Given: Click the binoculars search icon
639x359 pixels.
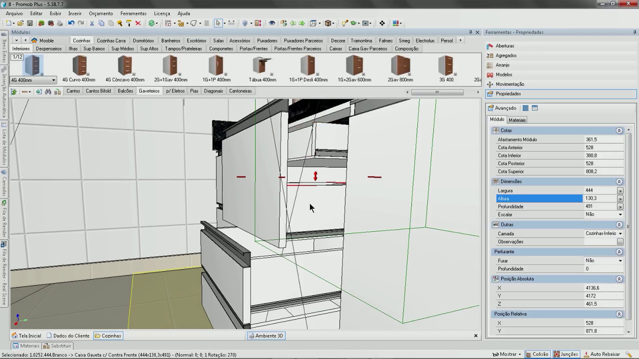Looking at the screenshot, I should (x=48, y=91).
